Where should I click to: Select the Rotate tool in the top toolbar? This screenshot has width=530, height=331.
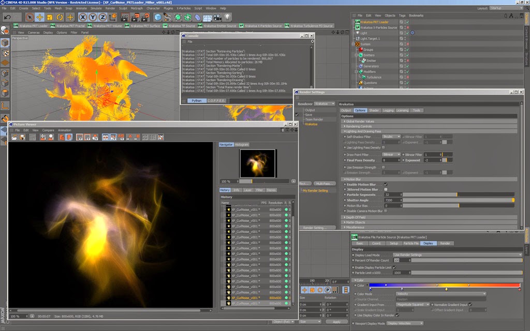60,17
